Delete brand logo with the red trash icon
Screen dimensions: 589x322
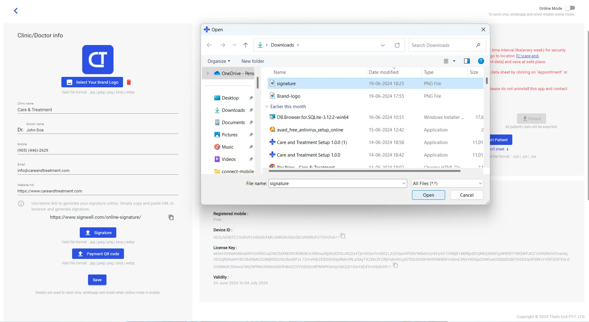pos(129,82)
